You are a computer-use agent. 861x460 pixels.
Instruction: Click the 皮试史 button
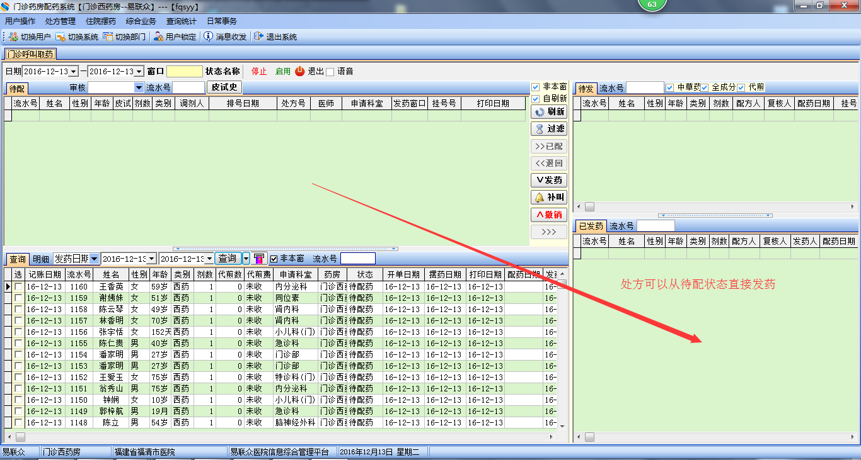[x=224, y=87]
